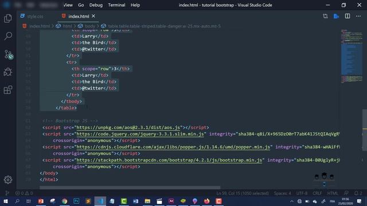This screenshot has width=367, height=206.
Task: Open File Explorer from the taskbar
Action: click(147, 201)
